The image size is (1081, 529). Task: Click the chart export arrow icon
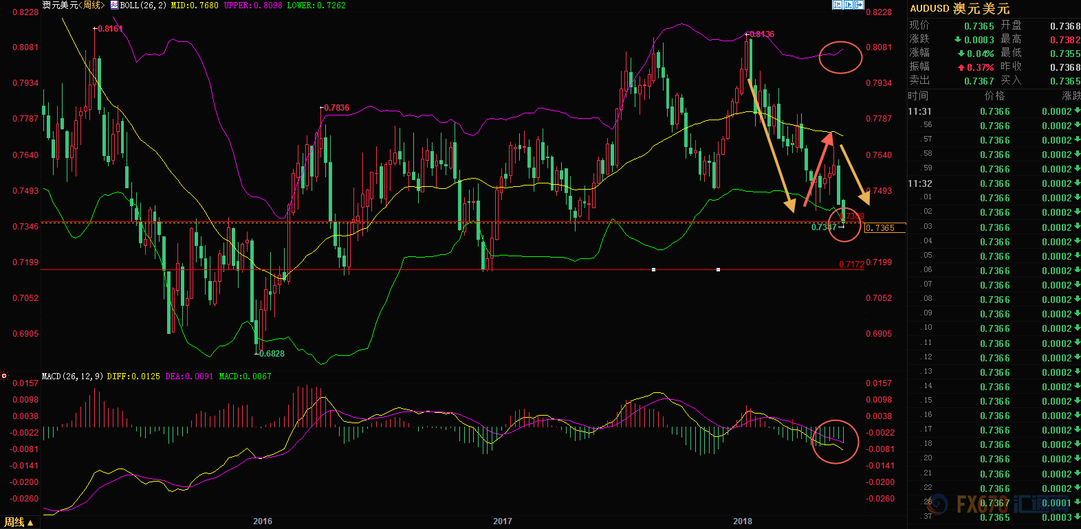859,5
